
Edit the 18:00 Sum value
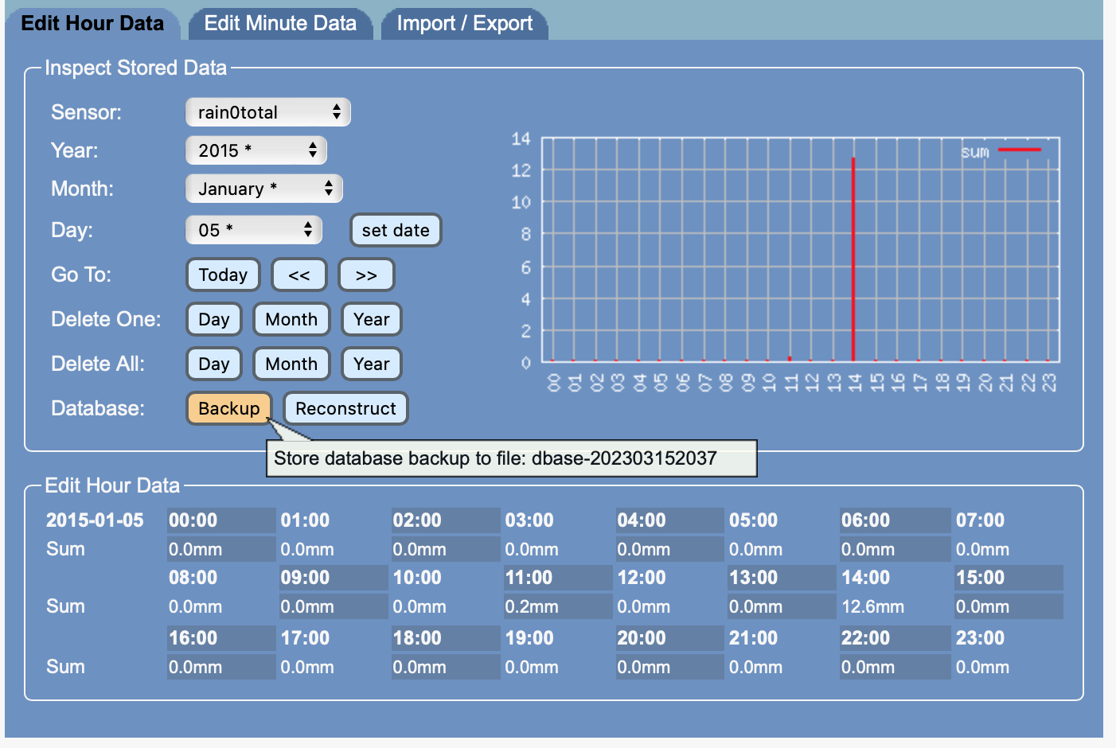coord(446,667)
